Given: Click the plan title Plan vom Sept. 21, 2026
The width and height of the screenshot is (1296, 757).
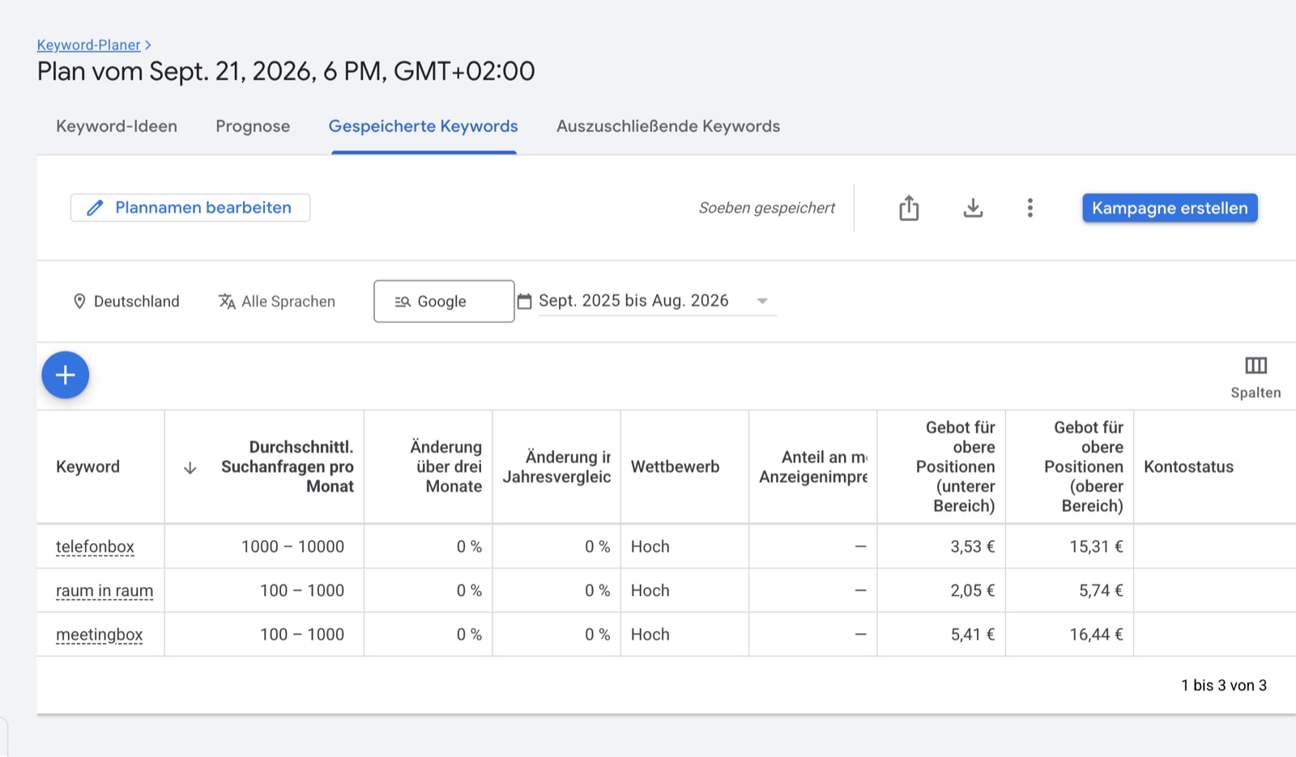Looking at the screenshot, I should tap(286, 71).
